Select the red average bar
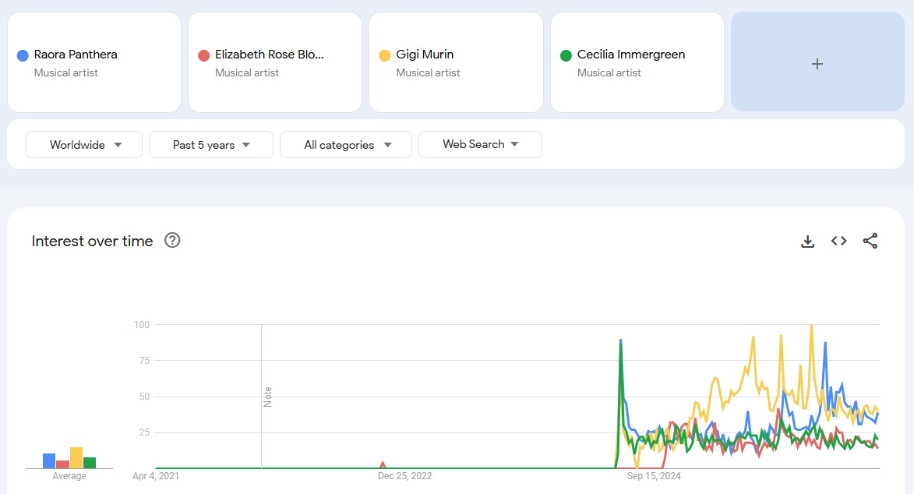914x494 pixels. (x=63, y=464)
